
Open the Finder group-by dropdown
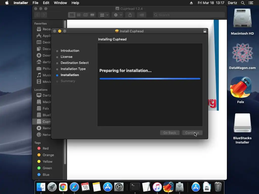point(104,15)
